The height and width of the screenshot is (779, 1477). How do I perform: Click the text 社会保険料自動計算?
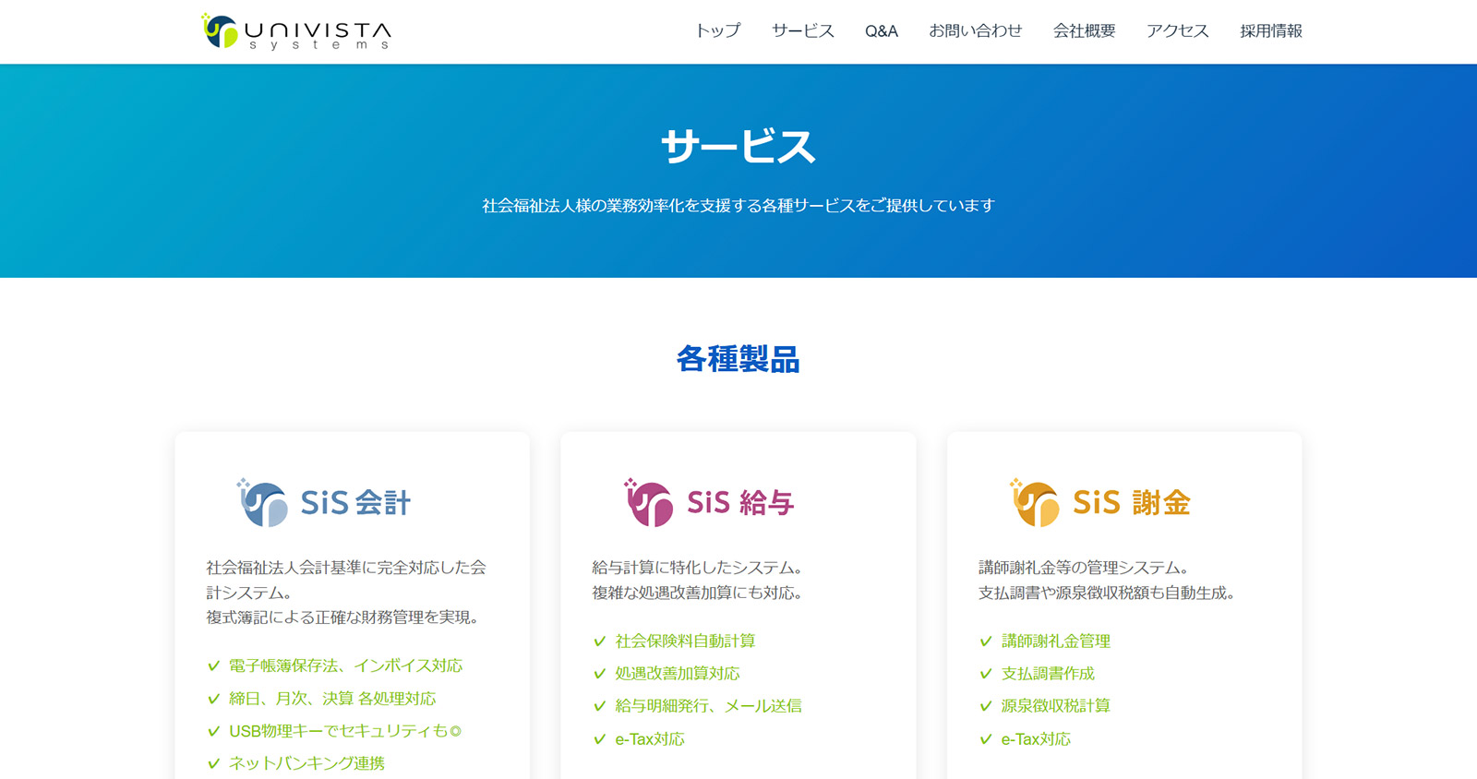(685, 641)
